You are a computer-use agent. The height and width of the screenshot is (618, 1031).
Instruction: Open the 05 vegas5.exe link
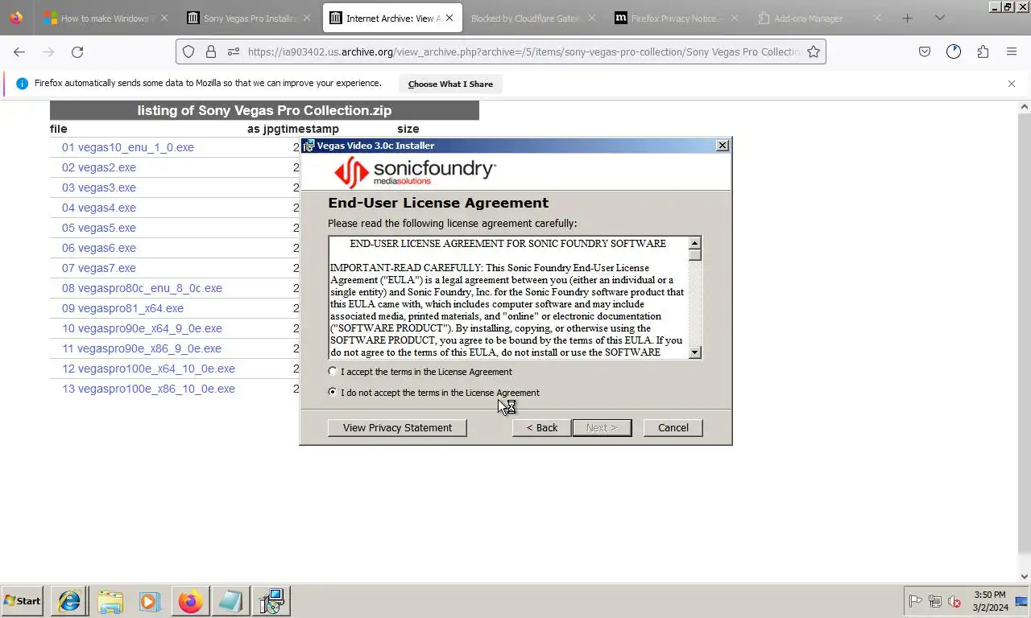(99, 228)
